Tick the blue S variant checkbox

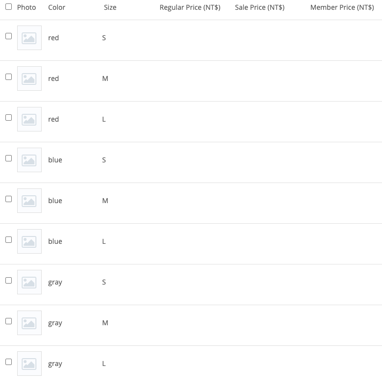(8, 158)
